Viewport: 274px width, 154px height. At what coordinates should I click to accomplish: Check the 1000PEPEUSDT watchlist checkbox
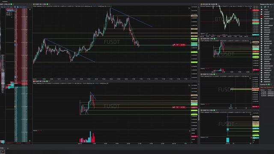(x=262, y=19)
